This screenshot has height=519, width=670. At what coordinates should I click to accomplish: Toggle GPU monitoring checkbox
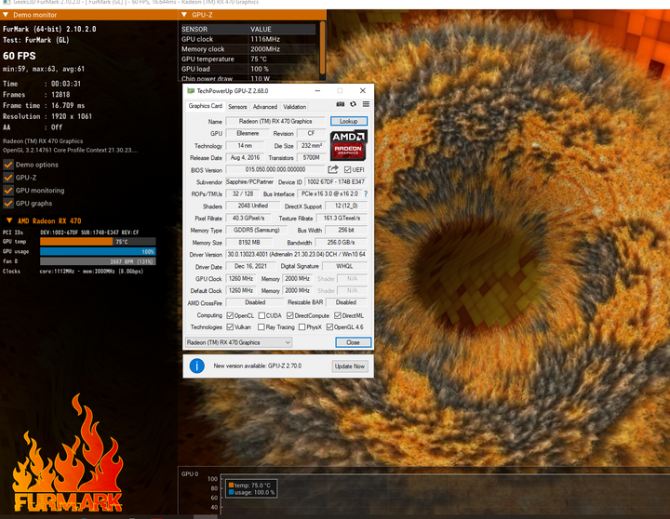pos(8,191)
